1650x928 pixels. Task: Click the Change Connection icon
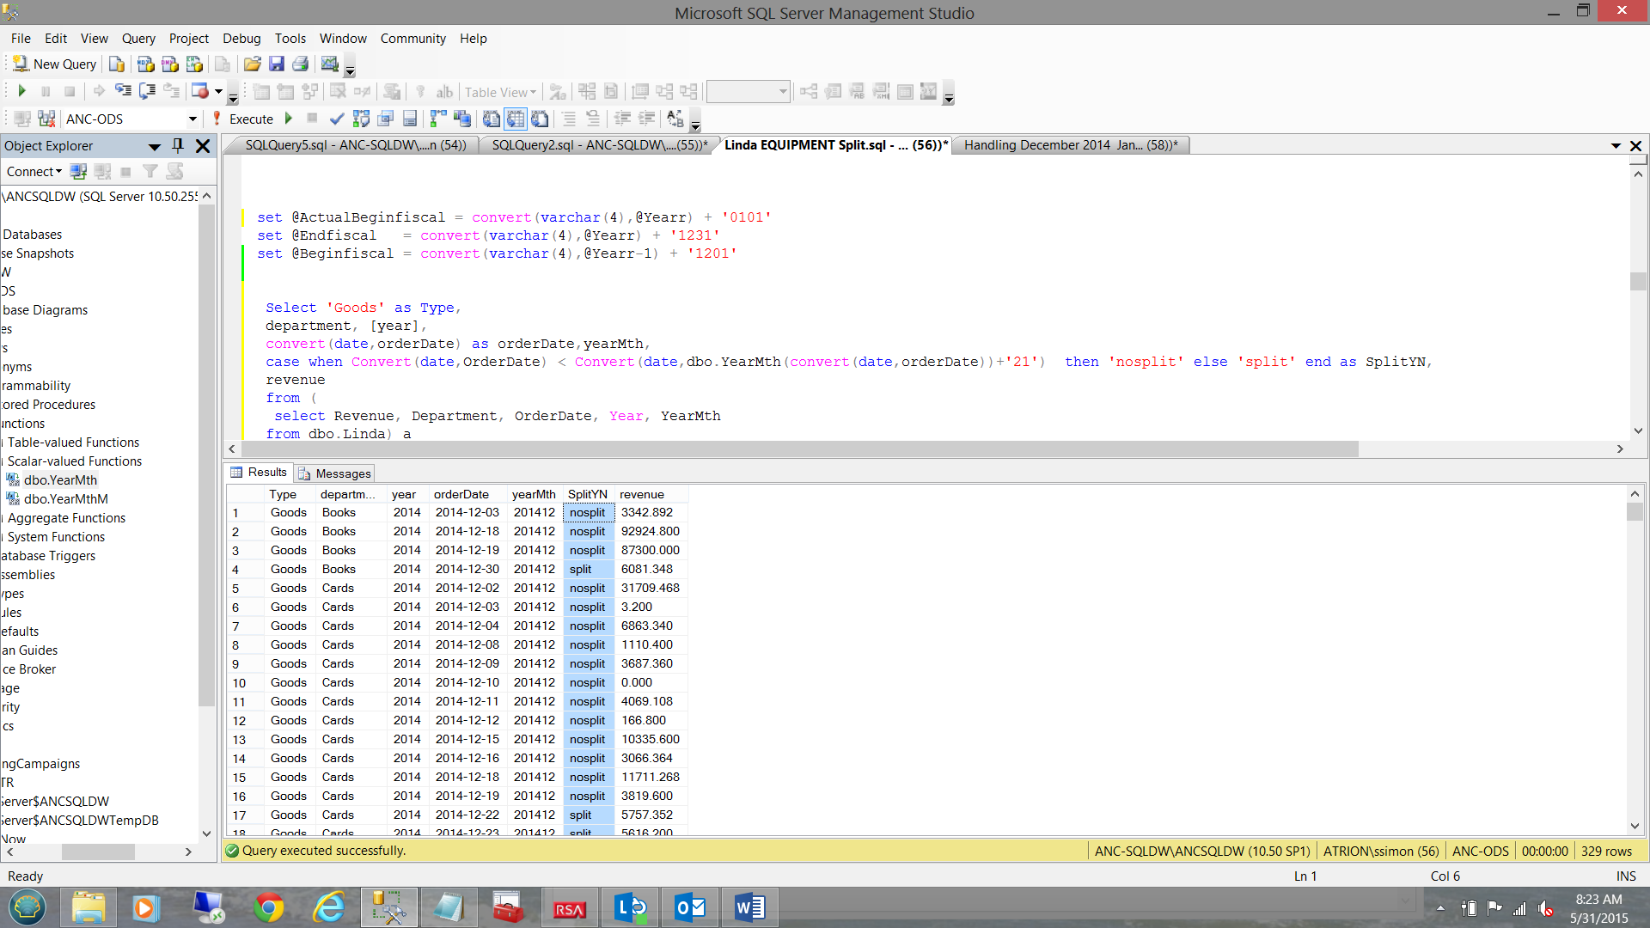pyautogui.click(x=46, y=119)
